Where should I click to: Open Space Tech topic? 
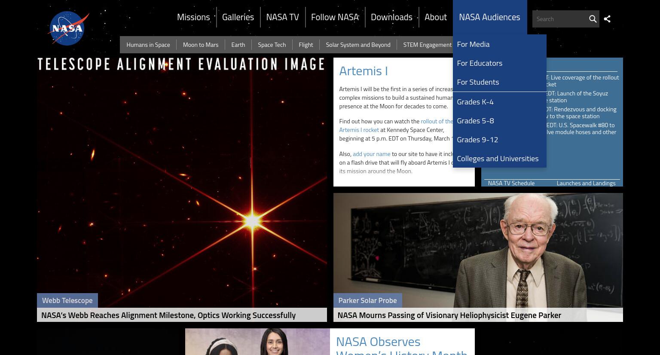[x=272, y=45]
